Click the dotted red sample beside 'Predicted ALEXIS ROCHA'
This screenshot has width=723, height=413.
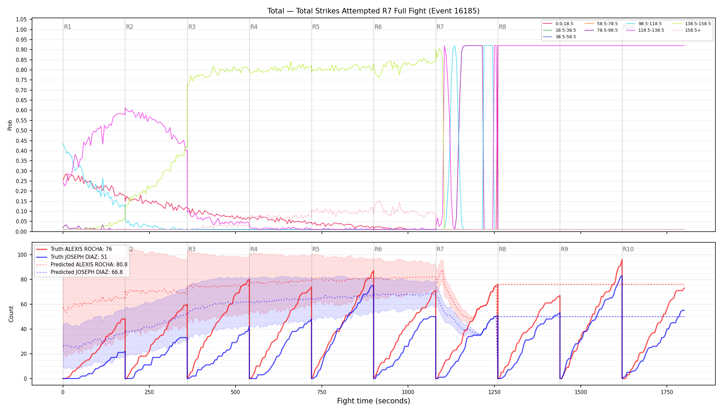42,265
